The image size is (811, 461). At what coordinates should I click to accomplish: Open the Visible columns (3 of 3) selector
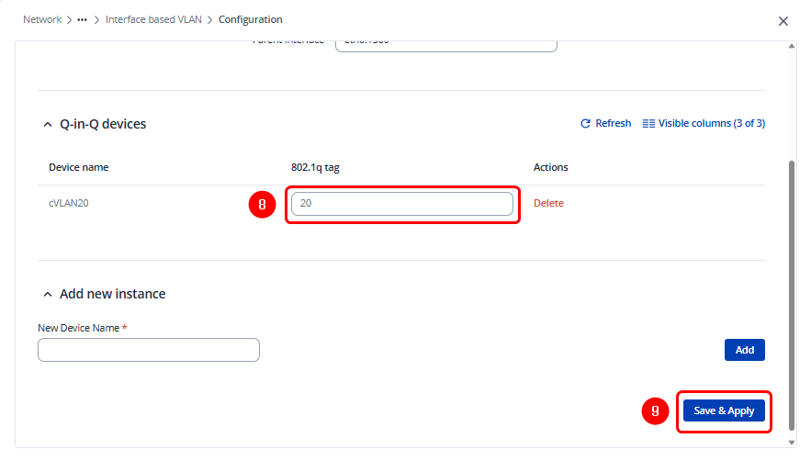[x=704, y=123]
